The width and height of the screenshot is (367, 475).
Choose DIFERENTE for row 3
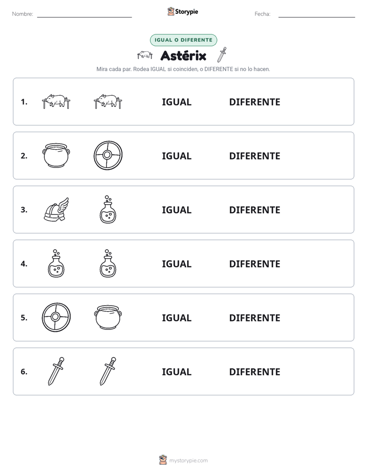pyautogui.click(x=254, y=210)
